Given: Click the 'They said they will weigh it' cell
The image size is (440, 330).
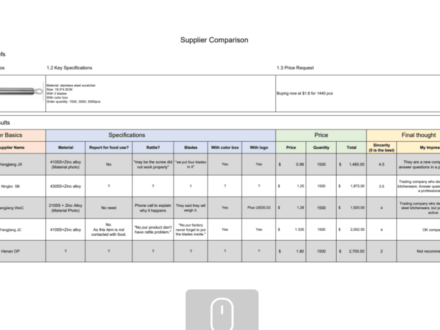Looking at the screenshot, I should click(191, 208).
